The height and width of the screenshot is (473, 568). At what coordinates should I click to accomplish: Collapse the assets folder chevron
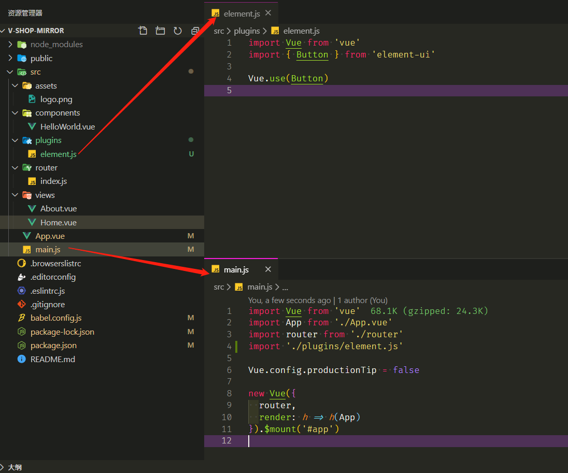15,85
